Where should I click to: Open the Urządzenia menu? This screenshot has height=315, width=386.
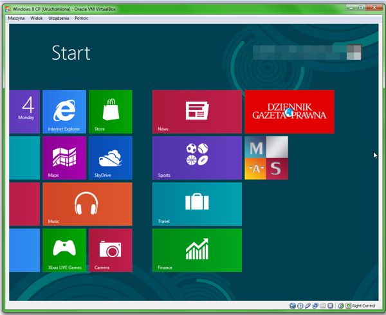[59, 18]
